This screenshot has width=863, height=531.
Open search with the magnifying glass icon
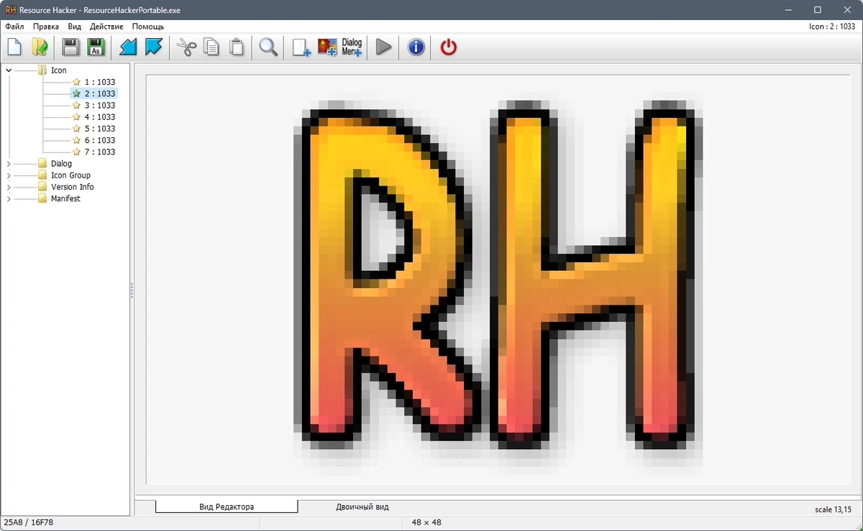click(268, 48)
